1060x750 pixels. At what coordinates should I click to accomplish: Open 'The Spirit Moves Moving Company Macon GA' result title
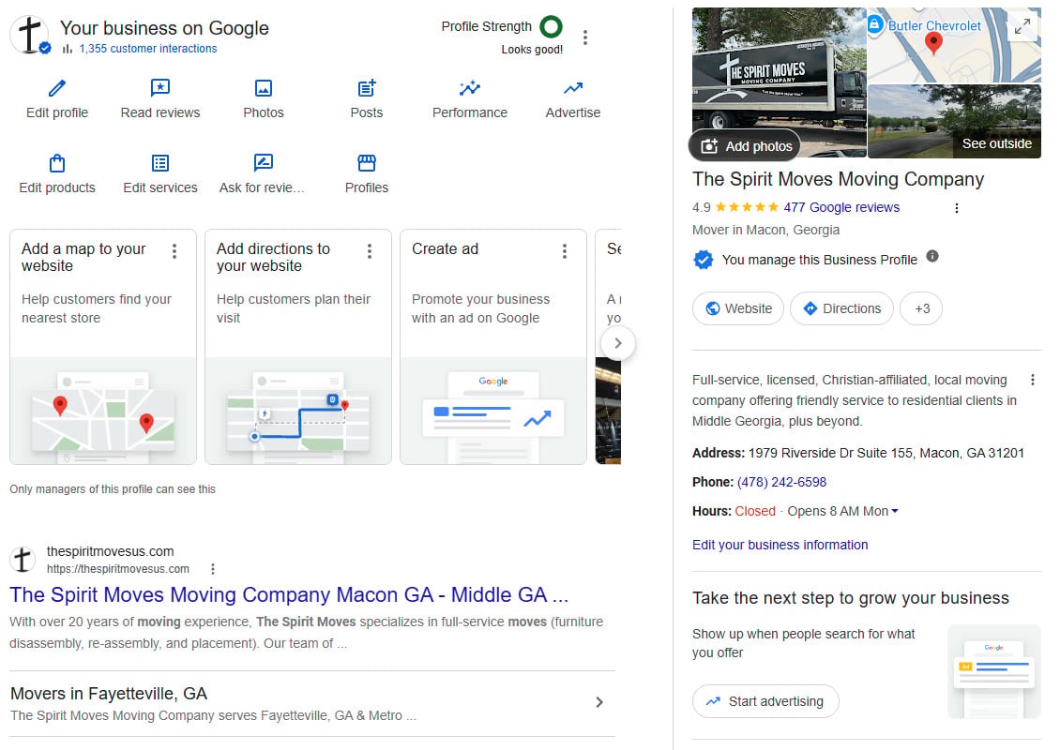click(x=289, y=594)
